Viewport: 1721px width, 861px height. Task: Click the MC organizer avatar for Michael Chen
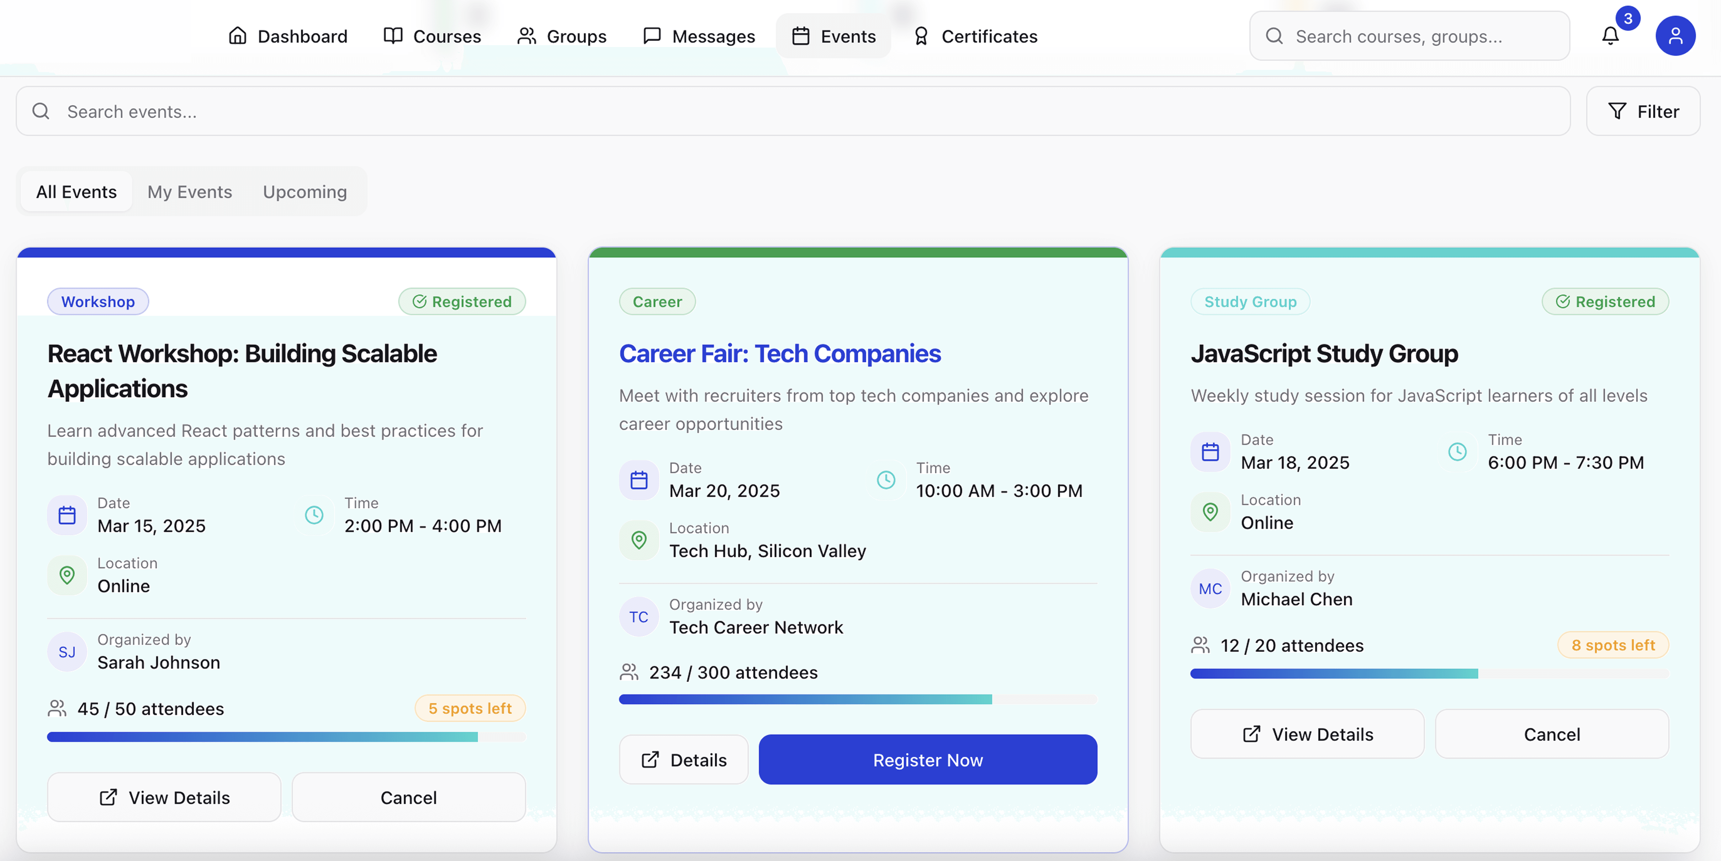pos(1210,589)
